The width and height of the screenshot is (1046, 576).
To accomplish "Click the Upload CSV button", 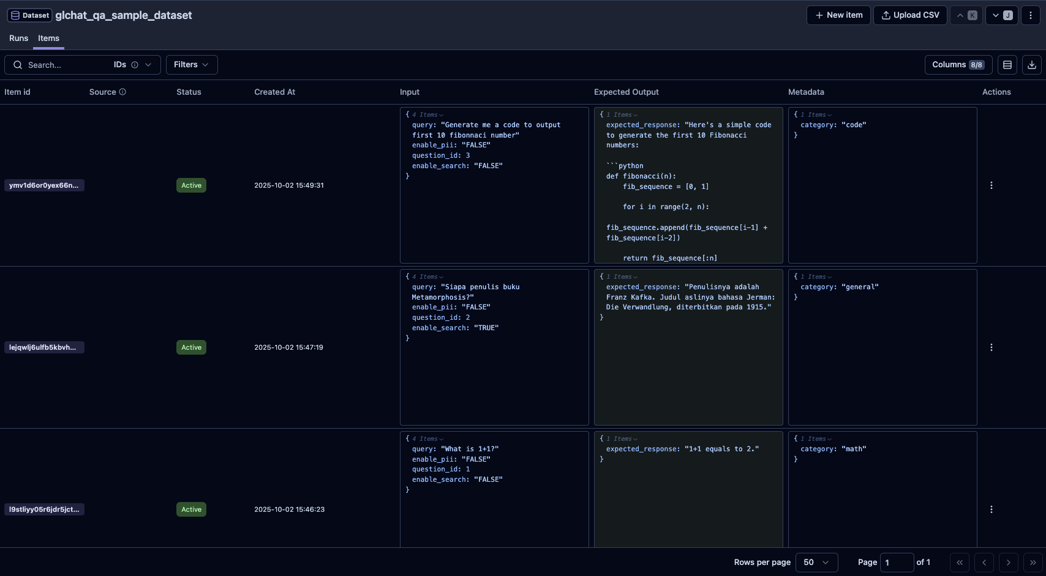I will pyautogui.click(x=910, y=15).
